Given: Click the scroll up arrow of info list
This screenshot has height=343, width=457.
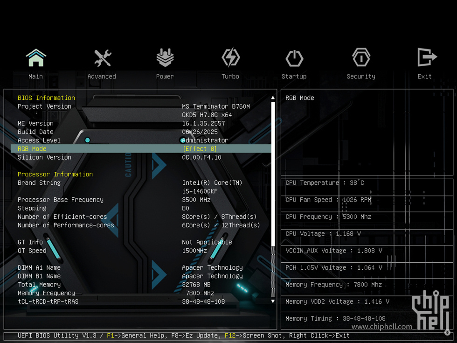Looking at the screenshot, I should click(273, 98).
